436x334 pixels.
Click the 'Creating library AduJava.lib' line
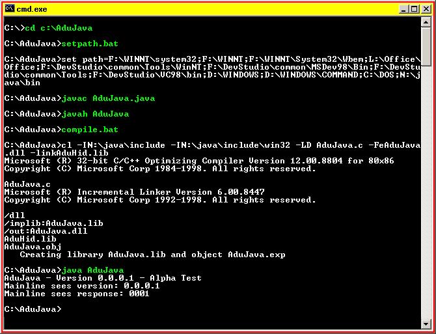152,255
